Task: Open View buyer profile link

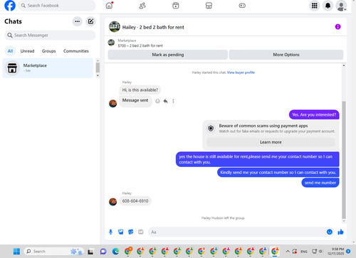Action: (241, 72)
